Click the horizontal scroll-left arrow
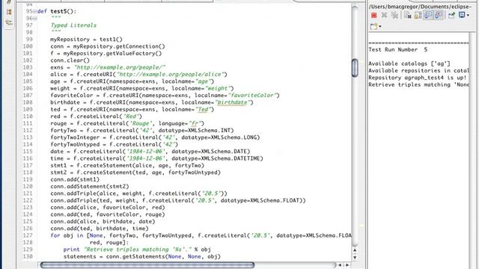Viewport: 479px width, 269px height. click(x=340, y=265)
